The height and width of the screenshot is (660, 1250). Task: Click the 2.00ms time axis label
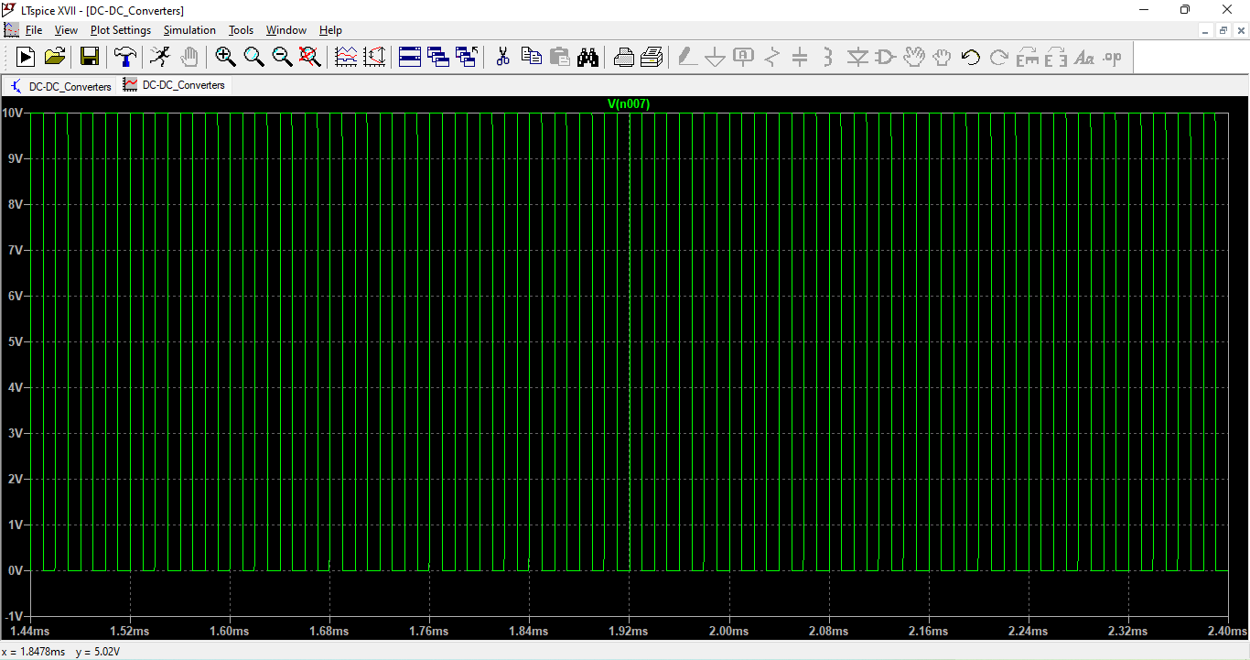point(728,632)
